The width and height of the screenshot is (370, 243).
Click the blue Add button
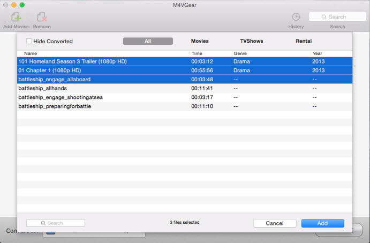[x=322, y=223]
